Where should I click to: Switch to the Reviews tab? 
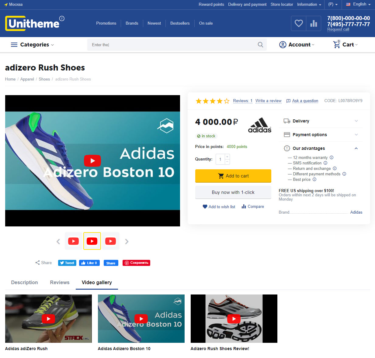[x=60, y=282]
